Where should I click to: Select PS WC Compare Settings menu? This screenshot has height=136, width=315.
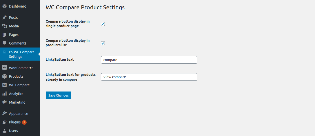coord(22,54)
